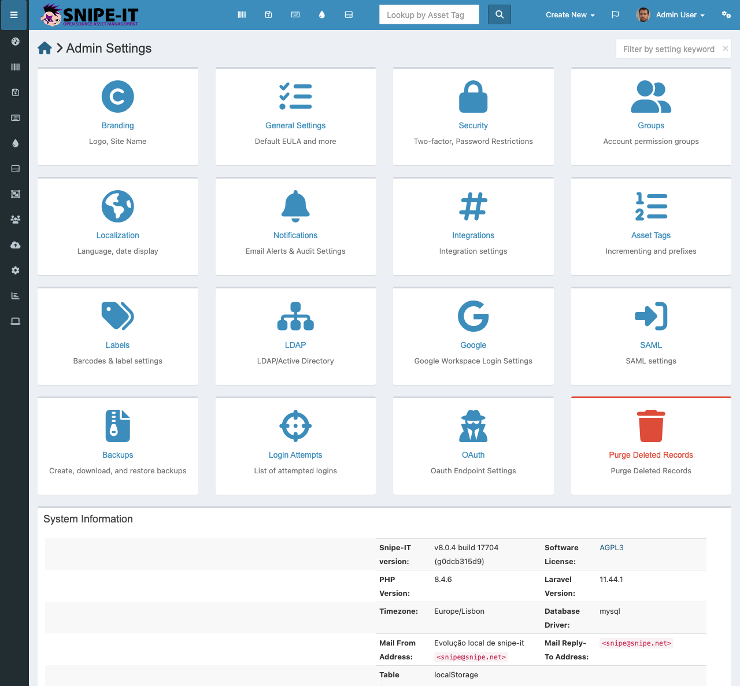Open the dashboard icon in sidebar
The image size is (740, 686).
(x=16, y=42)
